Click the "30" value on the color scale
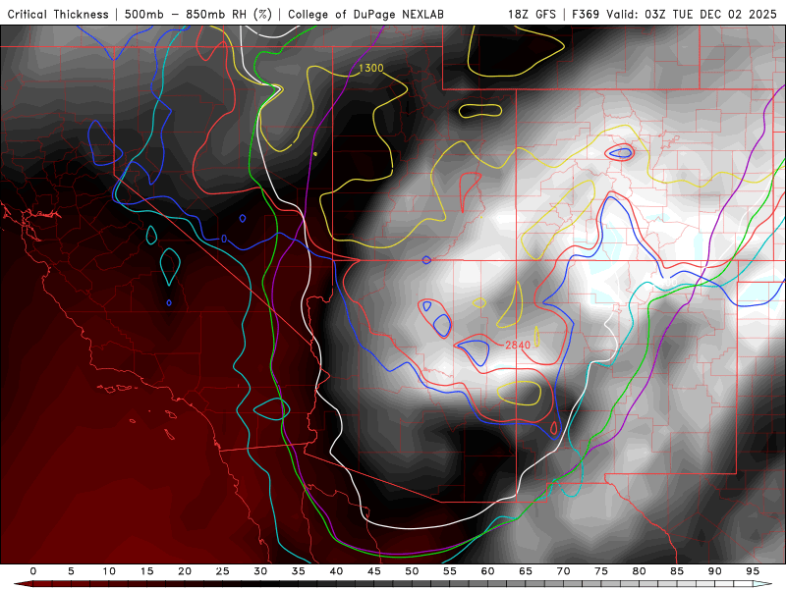This screenshot has height=589, width=786. point(260,571)
